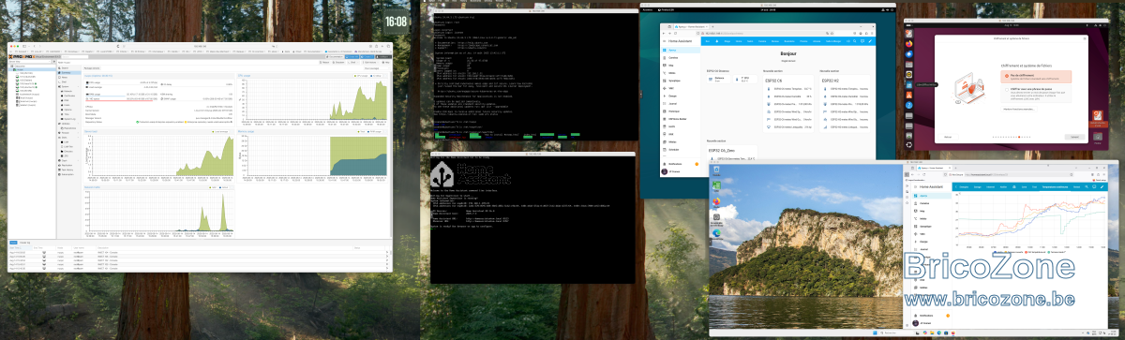Click the search icon in the top Home Assistant header
Image resolution: width=1125 pixels, height=340 pixels.
point(854,41)
